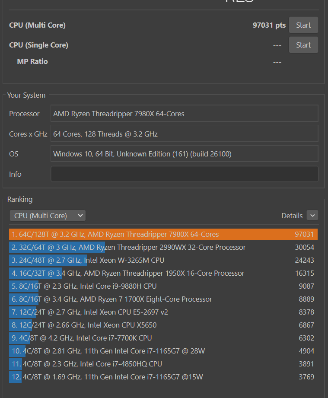328x398 pixels.
Task: Select the Xeon E5-2697 v2 ranking row
Action: [x=163, y=312]
